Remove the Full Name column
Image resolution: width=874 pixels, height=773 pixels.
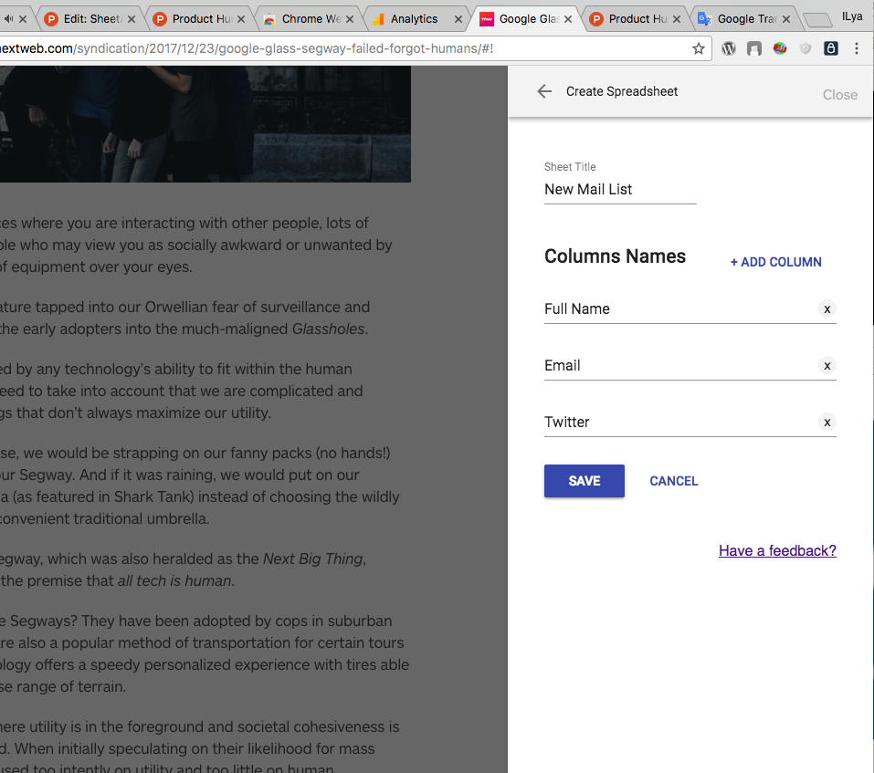(827, 309)
